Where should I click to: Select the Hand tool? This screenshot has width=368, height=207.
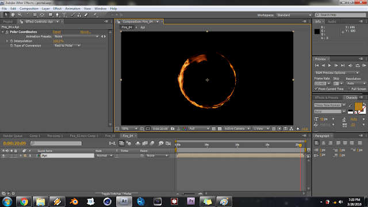[x=13, y=15]
